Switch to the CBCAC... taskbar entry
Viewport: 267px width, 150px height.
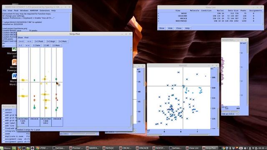[126, 148]
